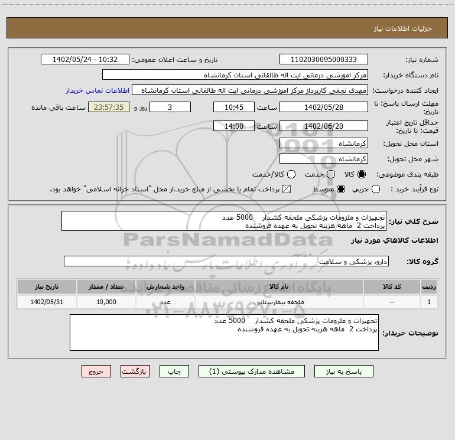Image resolution: width=455 pixels, height=440 pixels.
Task: Click the remaining time countdown 23:57:35
Action: [x=109, y=107]
